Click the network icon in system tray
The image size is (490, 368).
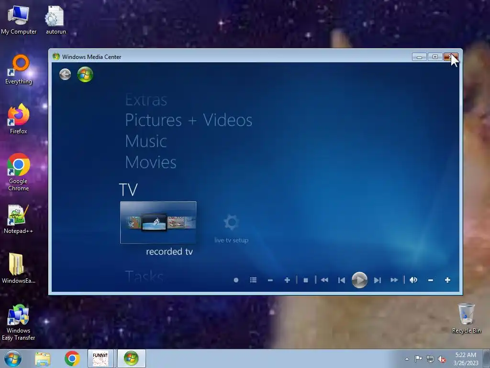(430, 359)
